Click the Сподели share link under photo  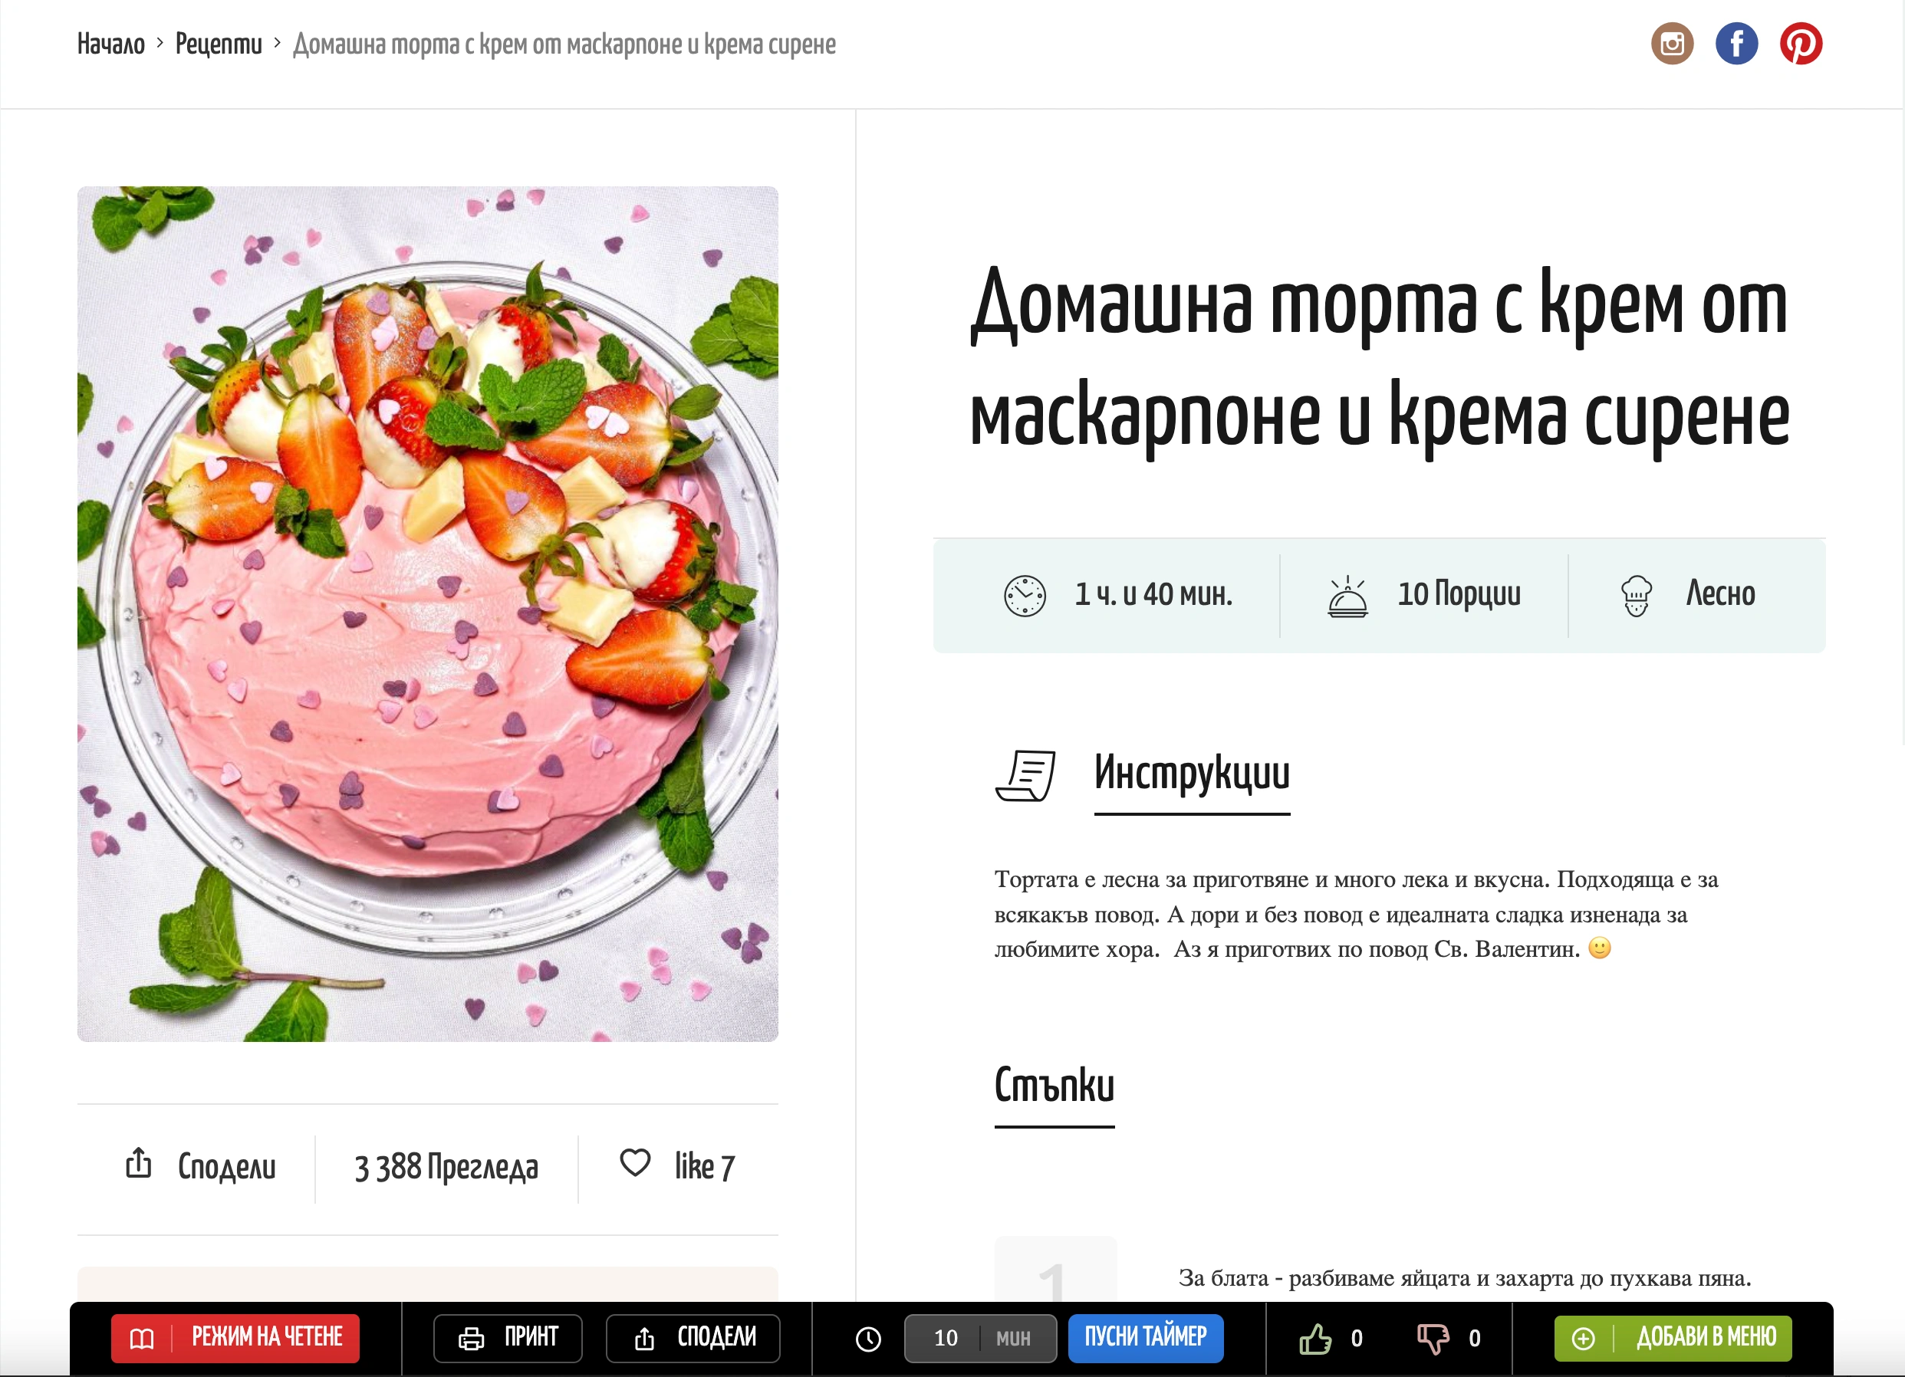[227, 1167]
